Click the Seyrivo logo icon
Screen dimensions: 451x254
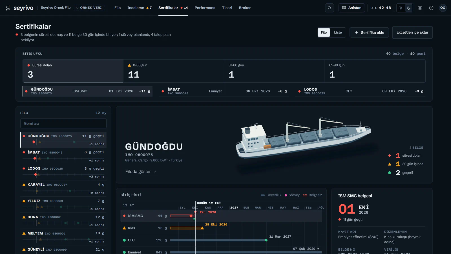coord(8,8)
